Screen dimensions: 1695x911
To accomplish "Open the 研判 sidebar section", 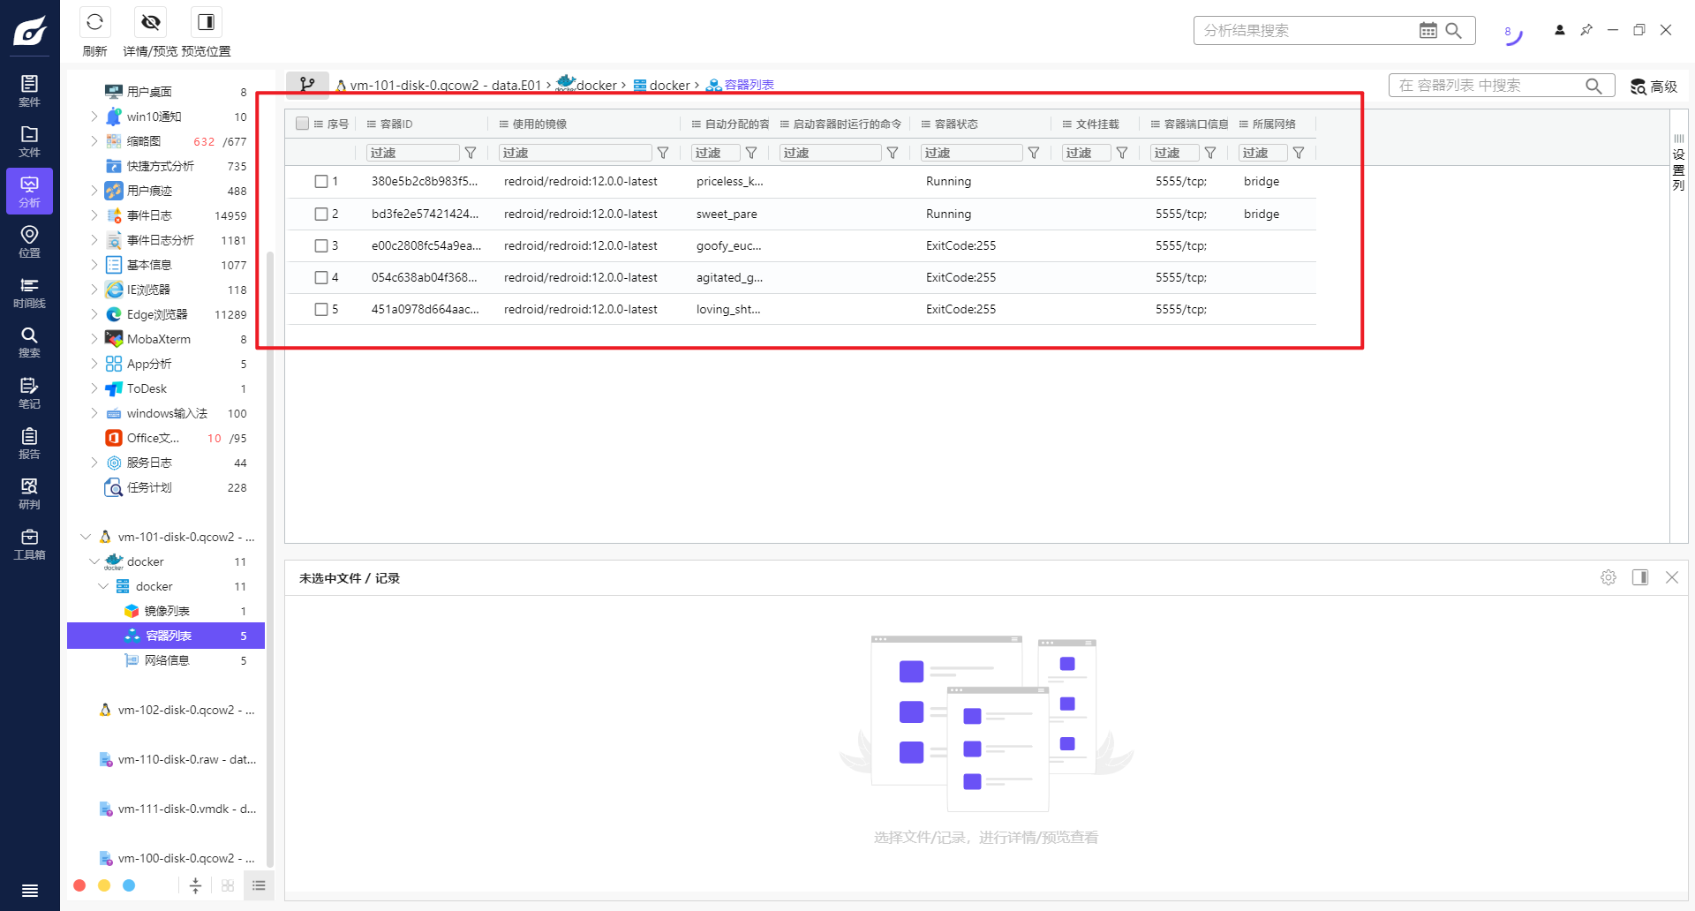I will 29,493.
